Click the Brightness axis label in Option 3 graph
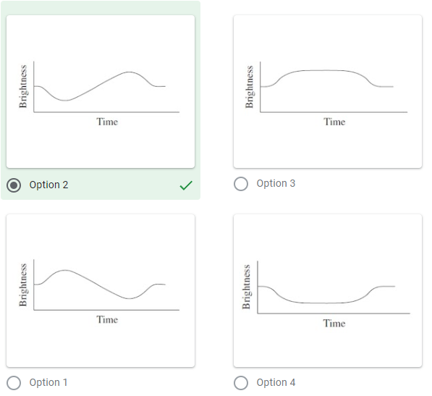The image size is (432, 396). click(250, 87)
